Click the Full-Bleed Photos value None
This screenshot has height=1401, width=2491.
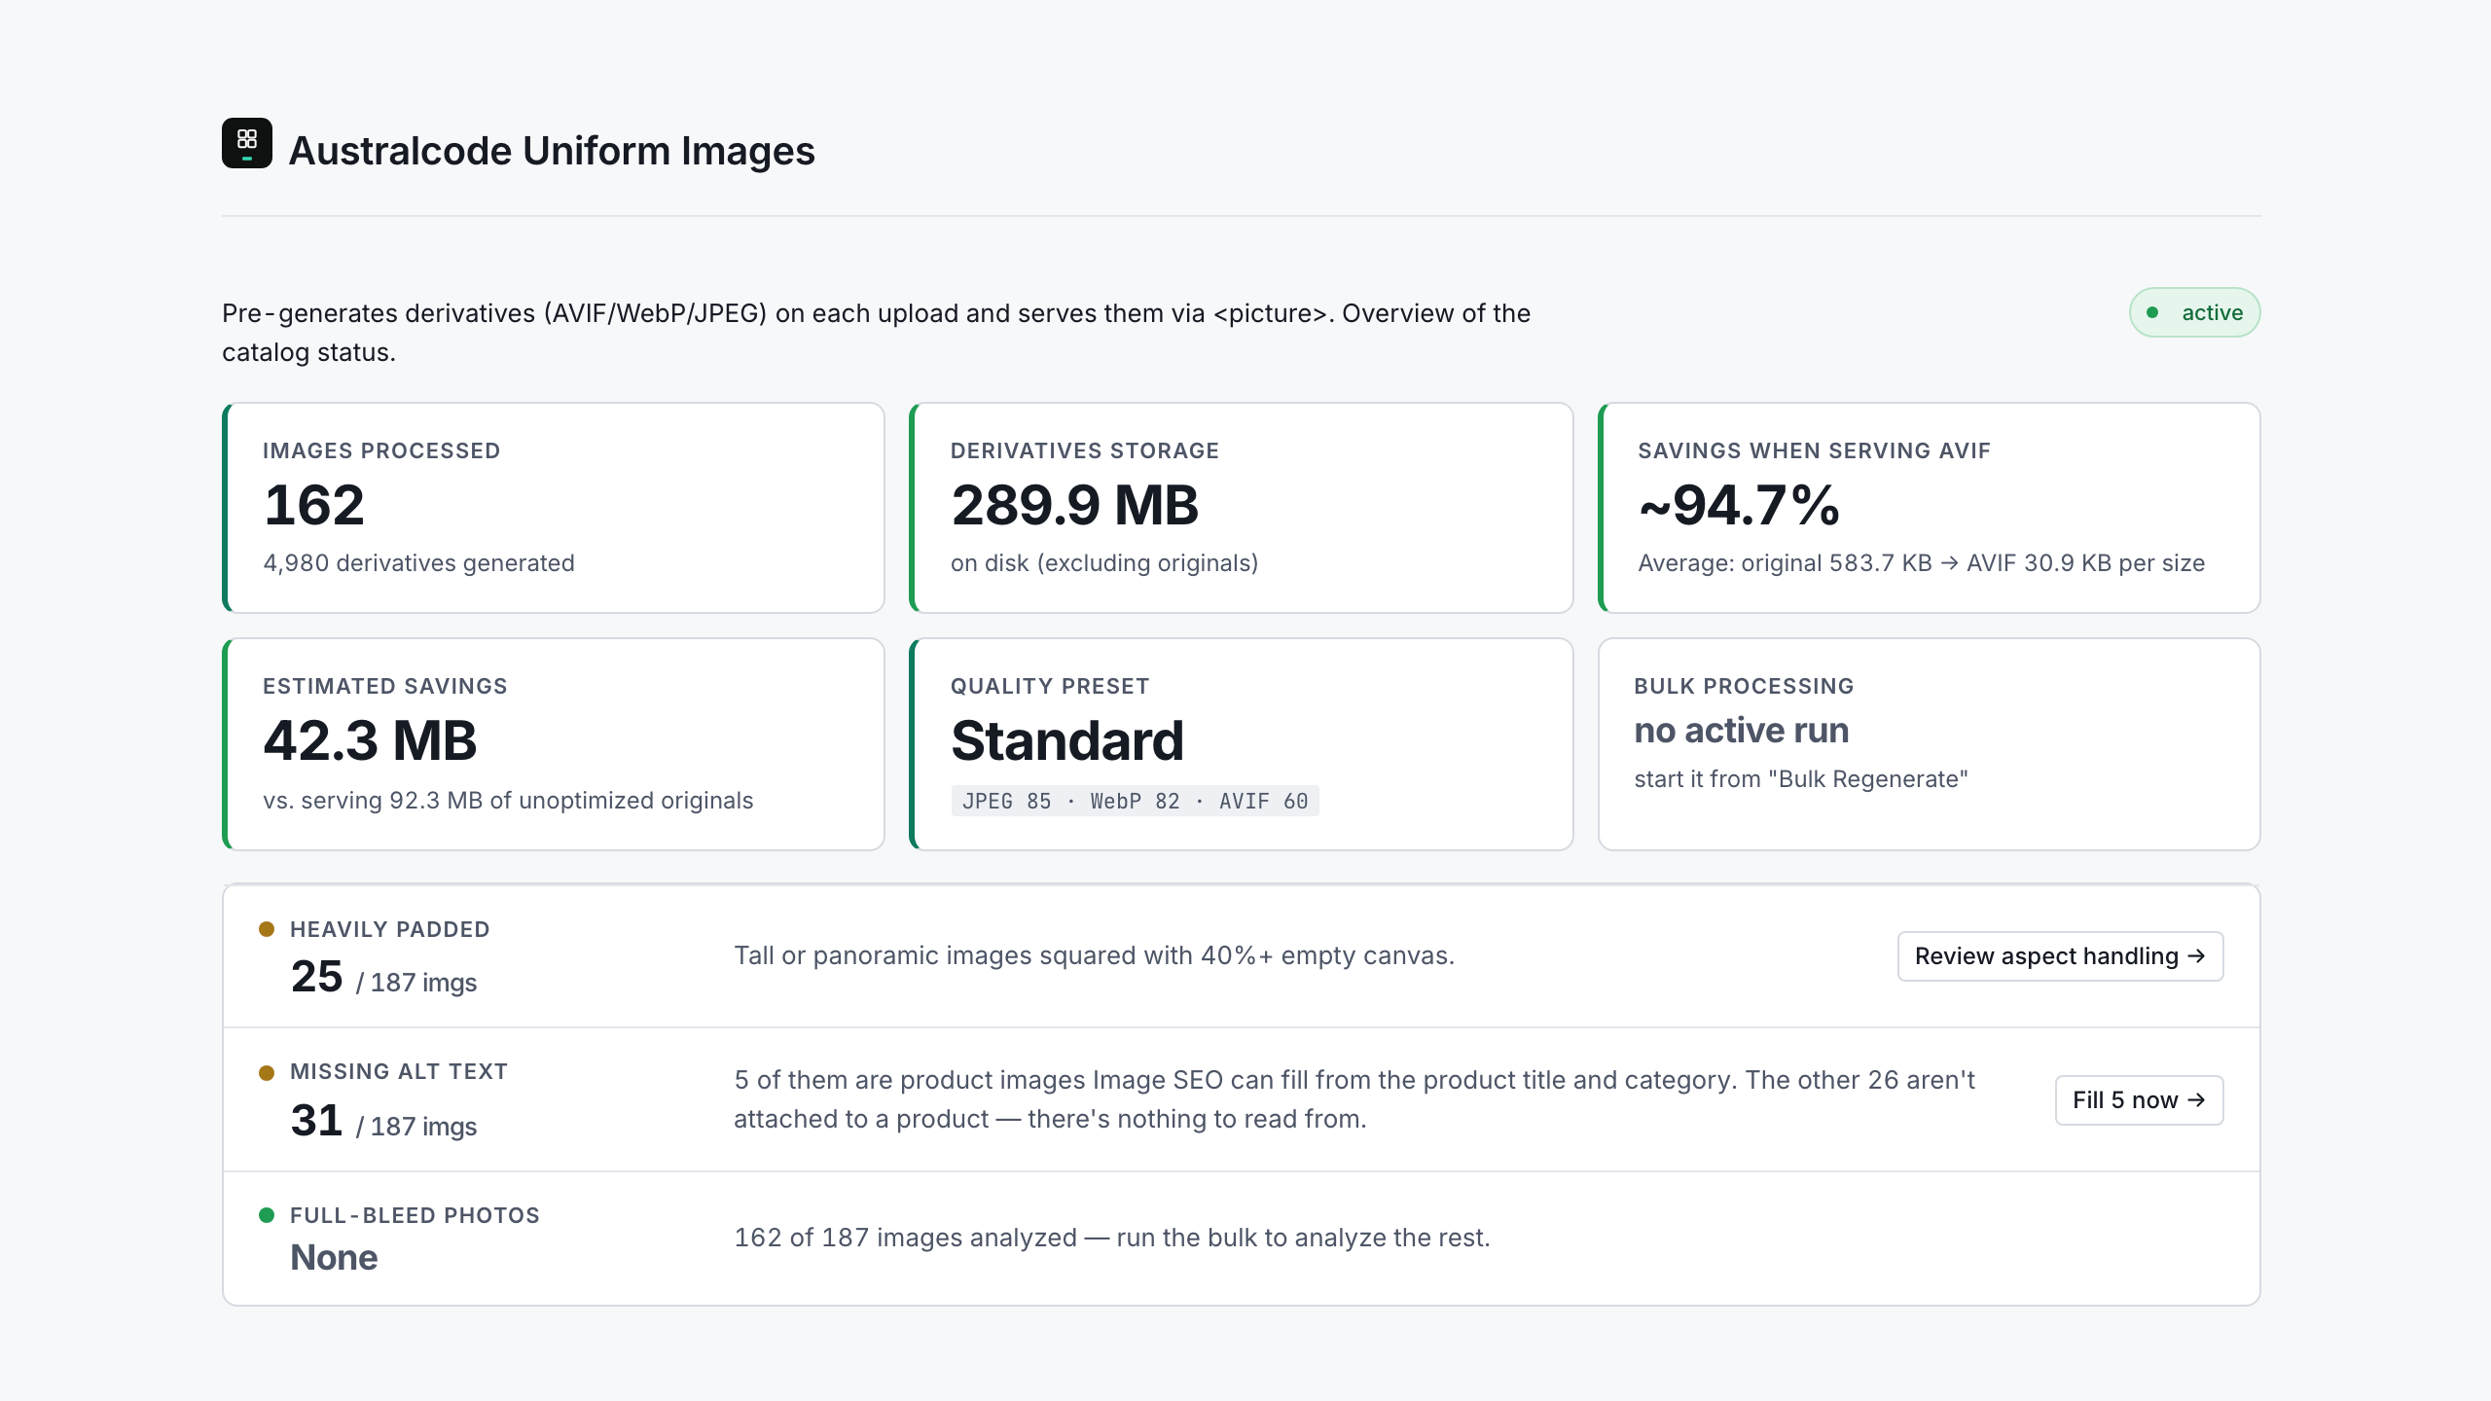pos(334,1258)
